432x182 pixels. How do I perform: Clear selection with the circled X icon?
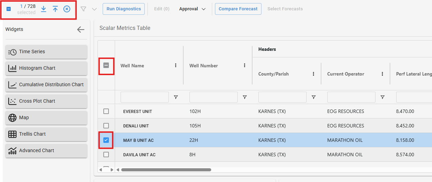pos(67,9)
